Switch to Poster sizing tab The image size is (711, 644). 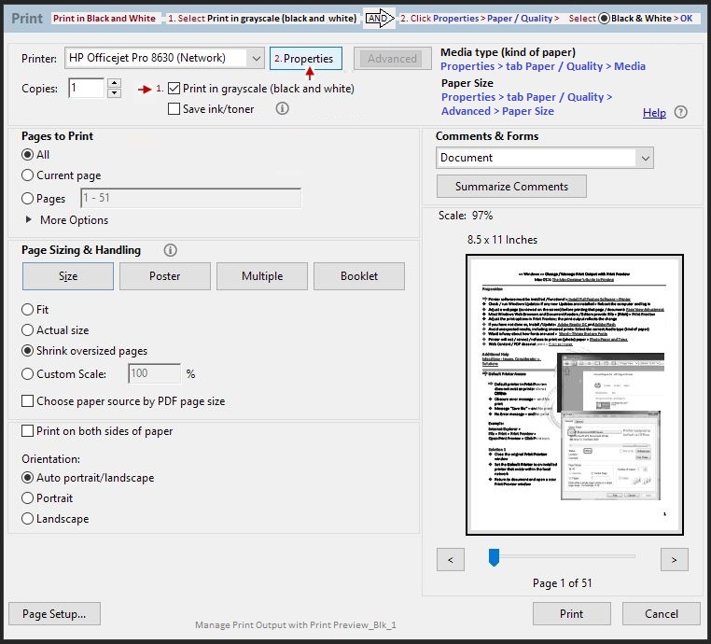click(165, 275)
